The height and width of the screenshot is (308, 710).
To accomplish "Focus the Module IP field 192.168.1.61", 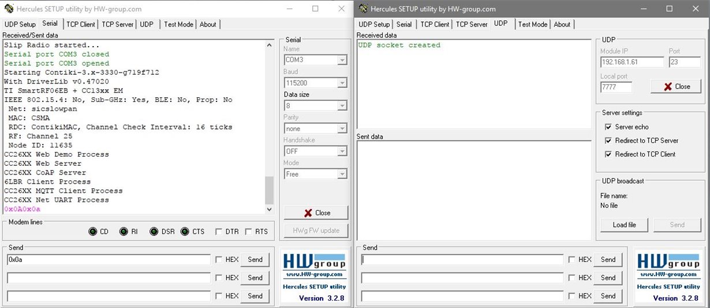I will pyautogui.click(x=632, y=62).
